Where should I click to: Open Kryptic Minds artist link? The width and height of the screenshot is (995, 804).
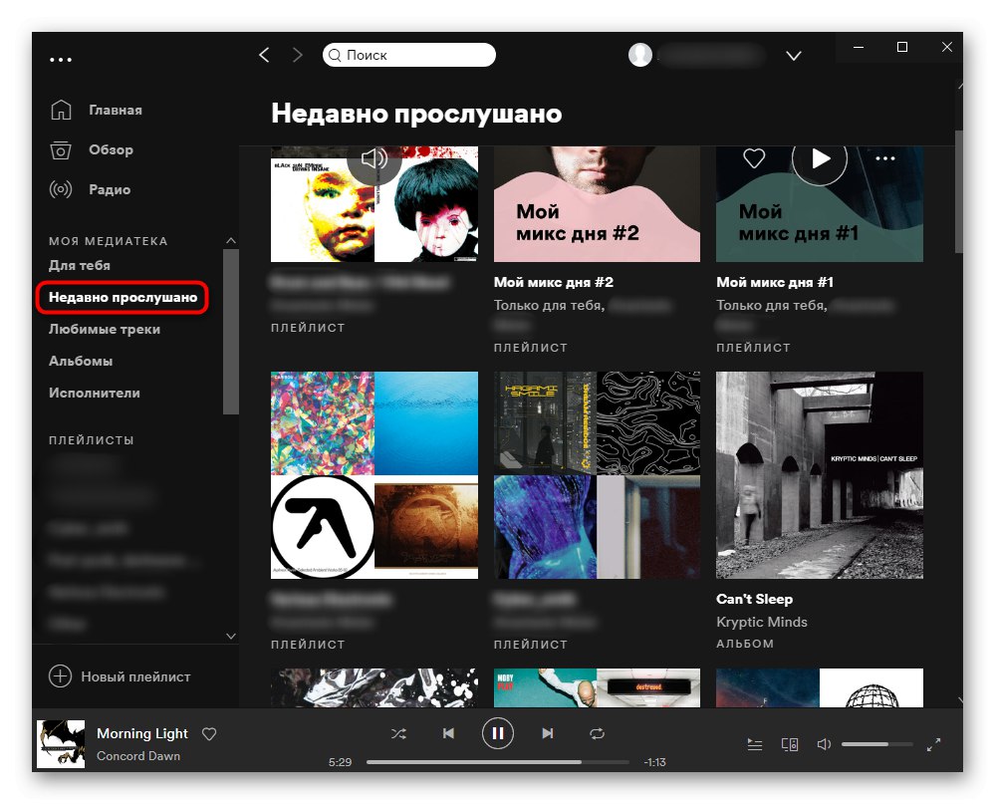coord(762,622)
